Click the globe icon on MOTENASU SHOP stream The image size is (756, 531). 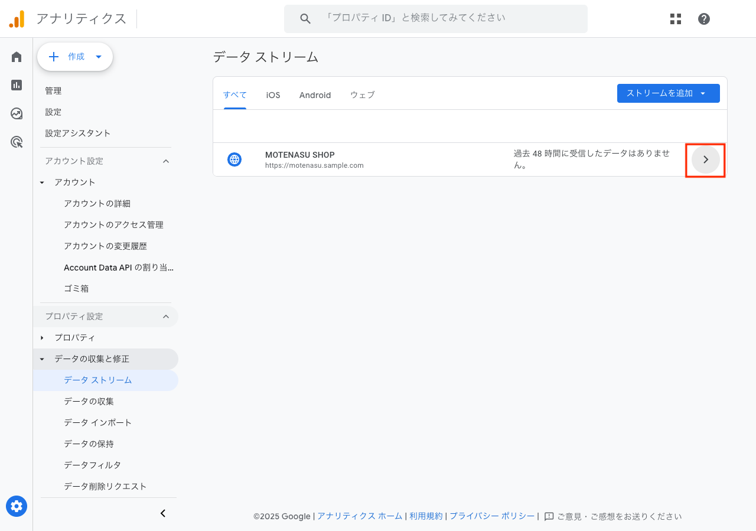pos(234,159)
